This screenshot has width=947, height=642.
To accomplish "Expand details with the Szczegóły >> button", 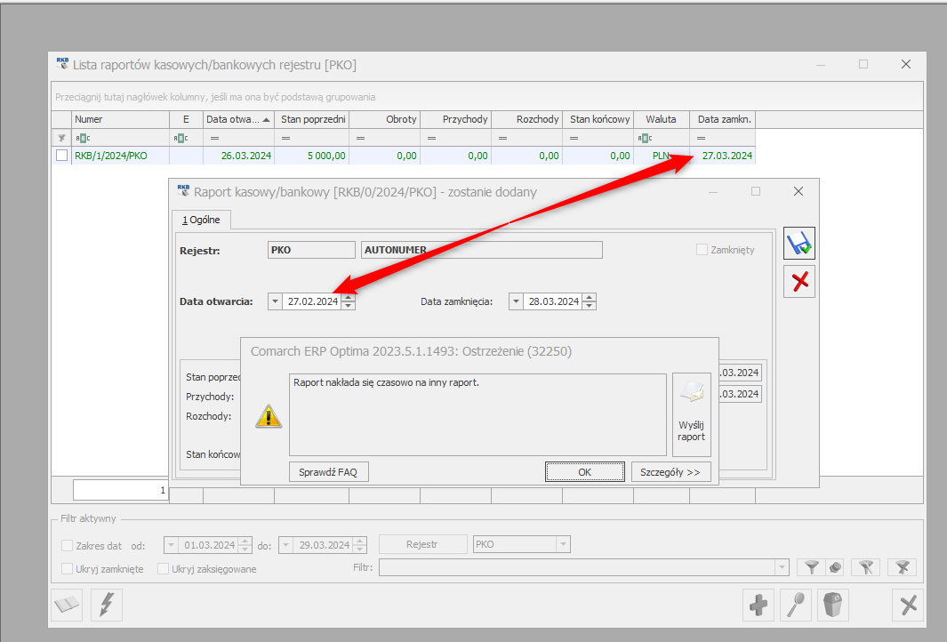I will coord(670,471).
